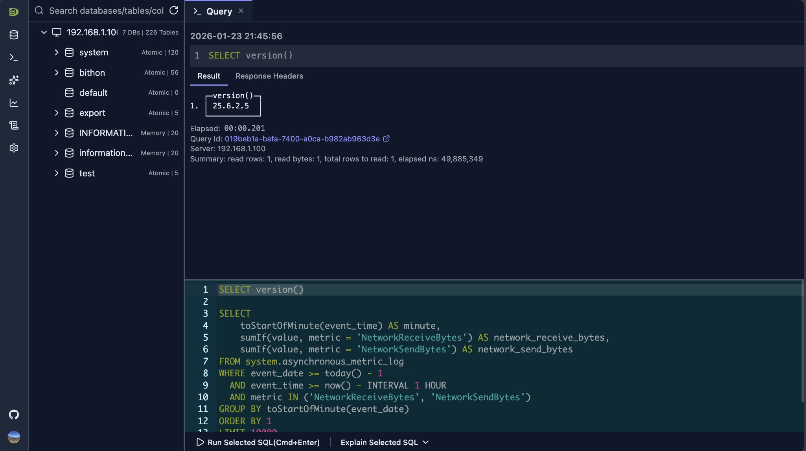Open the AI assistant sparkles icon
This screenshot has height=451, width=806.
14,80
